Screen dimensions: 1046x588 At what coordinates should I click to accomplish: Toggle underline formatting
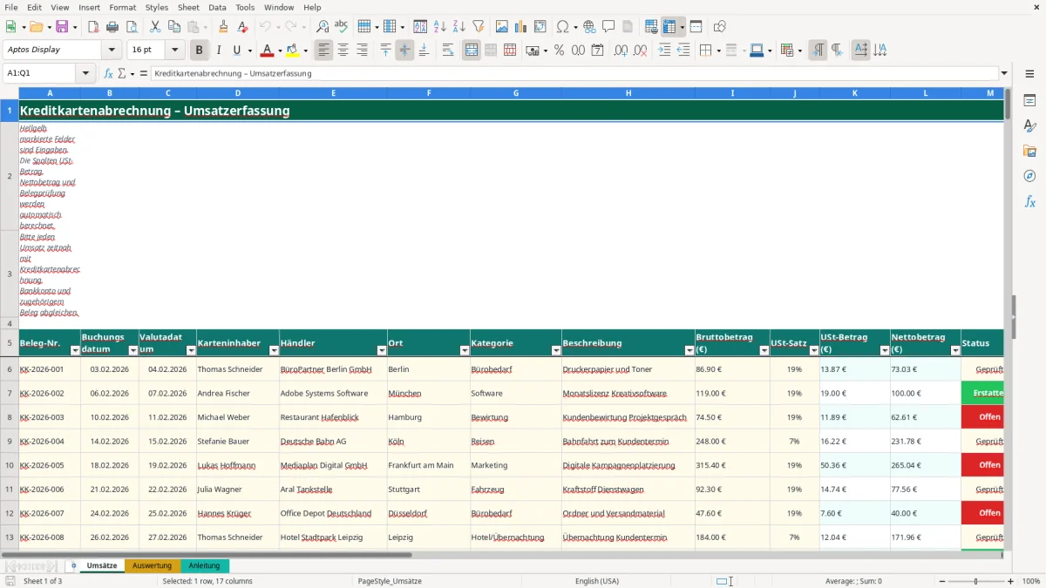tap(236, 51)
